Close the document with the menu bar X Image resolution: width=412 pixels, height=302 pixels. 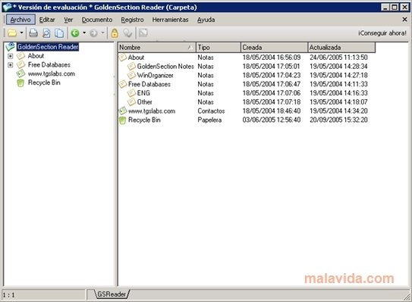[404, 19]
